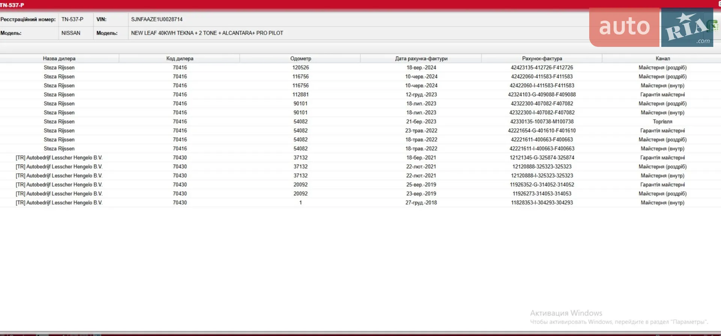Click the Дата рахунка-фактури column header
This screenshot has height=336, width=721.
[x=421, y=58]
